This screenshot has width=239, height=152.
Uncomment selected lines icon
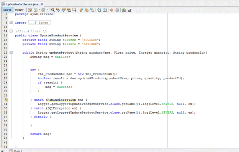pyautogui.click(x=129, y=10)
